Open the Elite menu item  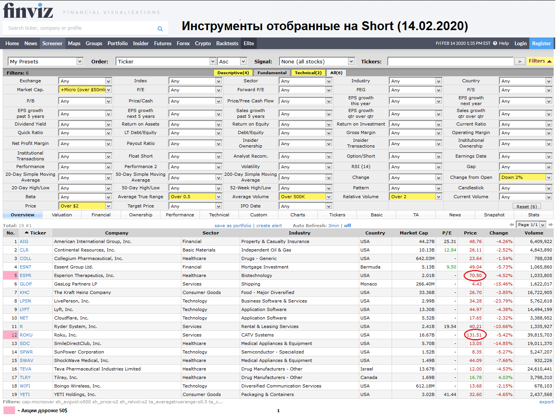pyautogui.click(x=249, y=43)
